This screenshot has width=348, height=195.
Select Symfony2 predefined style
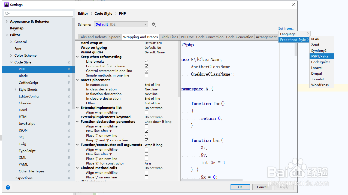coord(322,51)
